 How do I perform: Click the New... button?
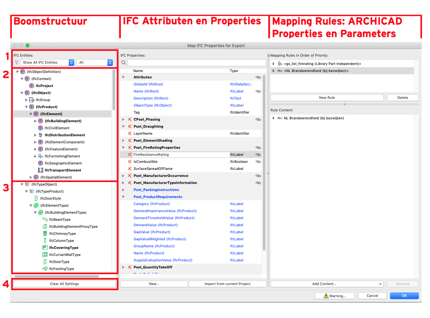[154, 284]
